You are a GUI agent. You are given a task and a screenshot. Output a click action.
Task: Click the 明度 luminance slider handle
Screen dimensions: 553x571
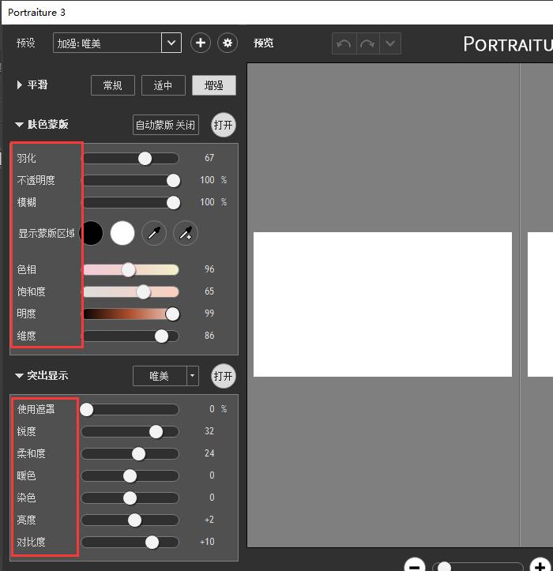[x=172, y=314]
